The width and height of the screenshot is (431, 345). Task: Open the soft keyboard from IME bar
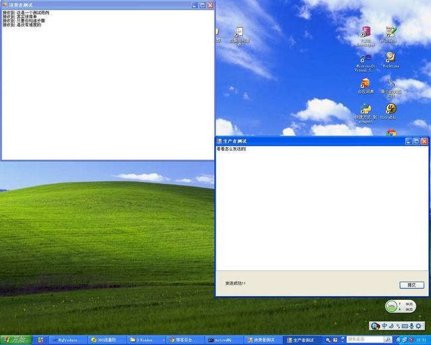[404, 326]
